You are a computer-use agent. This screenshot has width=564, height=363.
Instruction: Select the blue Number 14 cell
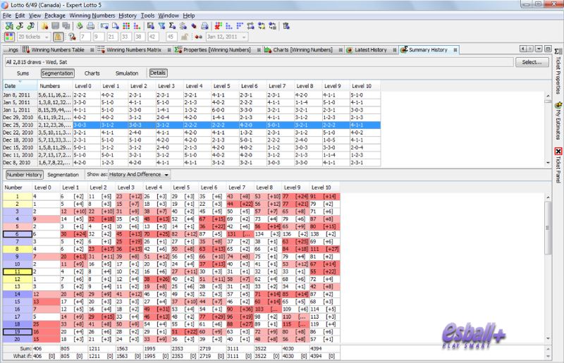pos(17,294)
